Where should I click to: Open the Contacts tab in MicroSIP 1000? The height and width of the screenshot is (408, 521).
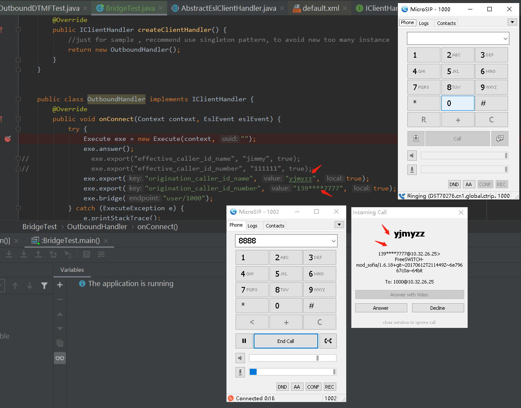pos(447,23)
